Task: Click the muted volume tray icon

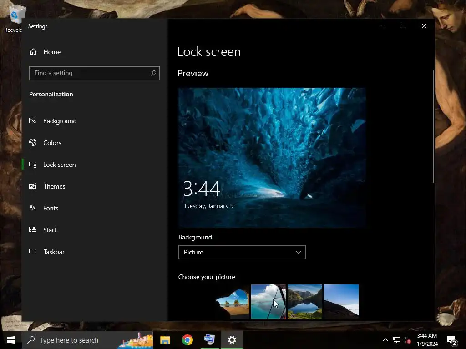Action: tap(407, 340)
